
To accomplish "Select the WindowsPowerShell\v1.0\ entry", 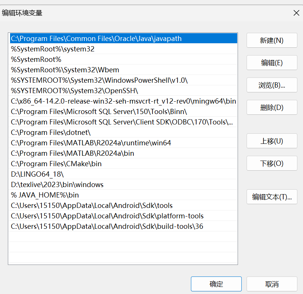I will 124,80.
